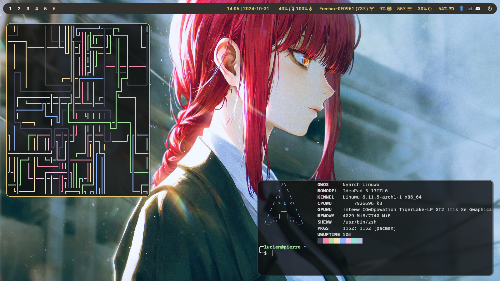Switch to workspace 5
Viewport: 500px width, 281px height.
tap(45, 9)
